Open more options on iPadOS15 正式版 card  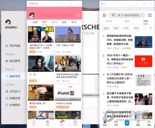pyautogui.click(x=79, y=107)
